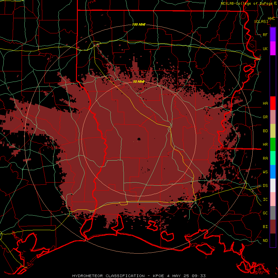278x278 pixels.
Task: Click the HYDROMETEOR CLASSIFICATION title text
Action: [x=108, y=276]
